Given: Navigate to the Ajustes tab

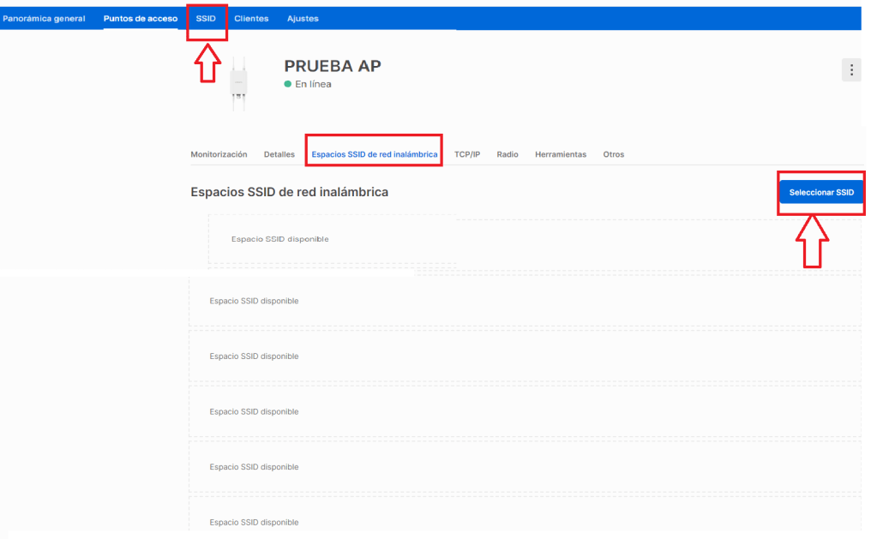Looking at the screenshot, I should pos(303,19).
